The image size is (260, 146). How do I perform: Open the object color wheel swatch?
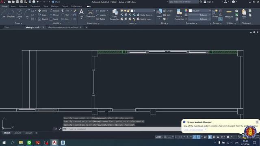186,11
